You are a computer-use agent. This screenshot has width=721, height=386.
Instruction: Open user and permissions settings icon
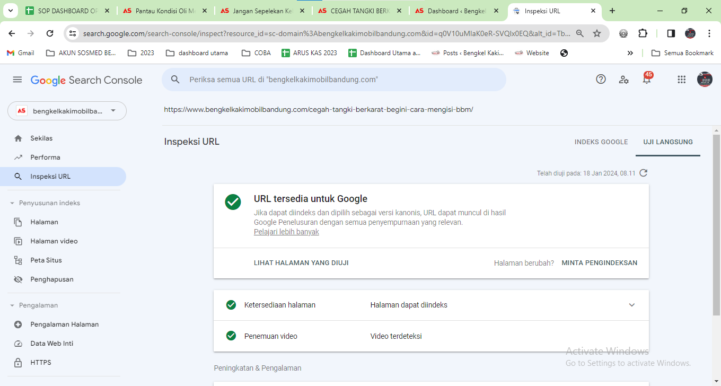coord(624,80)
